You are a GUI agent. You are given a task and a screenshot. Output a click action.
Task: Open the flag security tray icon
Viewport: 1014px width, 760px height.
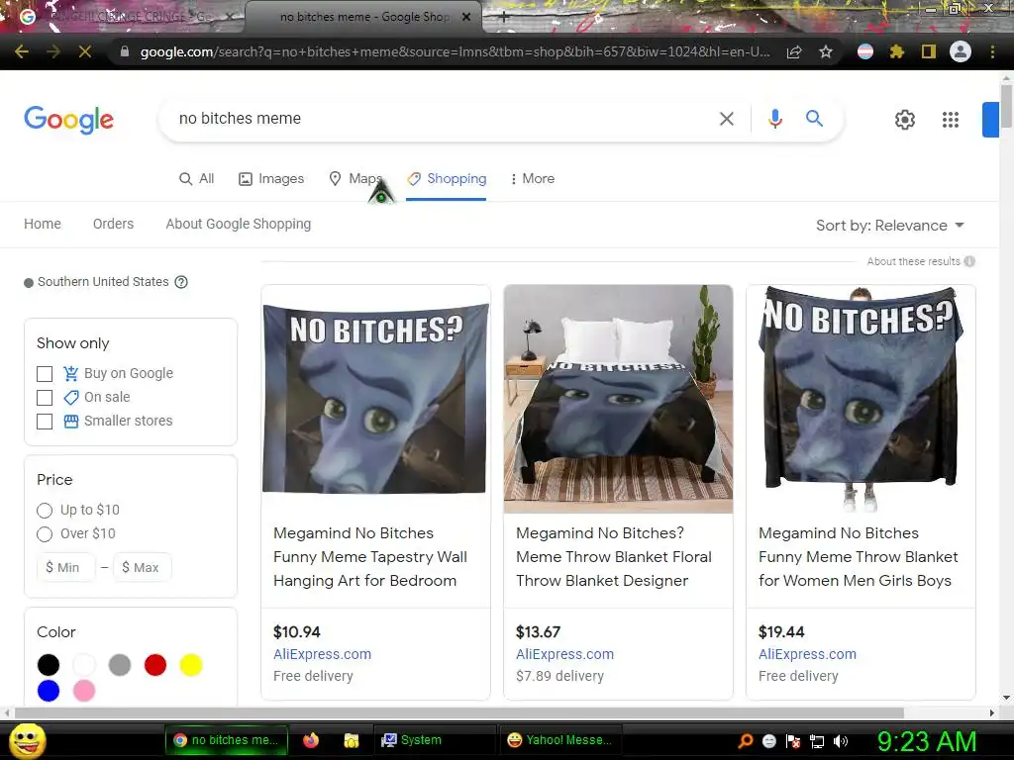click(793, 741)
